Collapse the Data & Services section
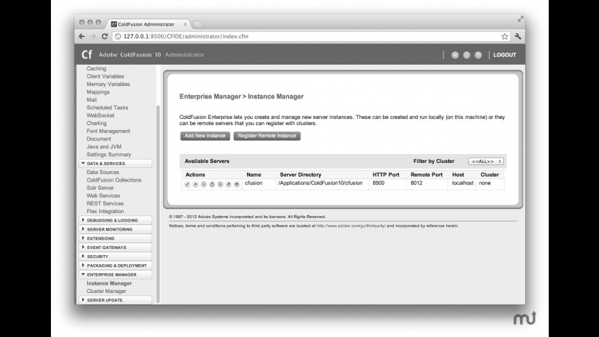 tap(116, 164)
